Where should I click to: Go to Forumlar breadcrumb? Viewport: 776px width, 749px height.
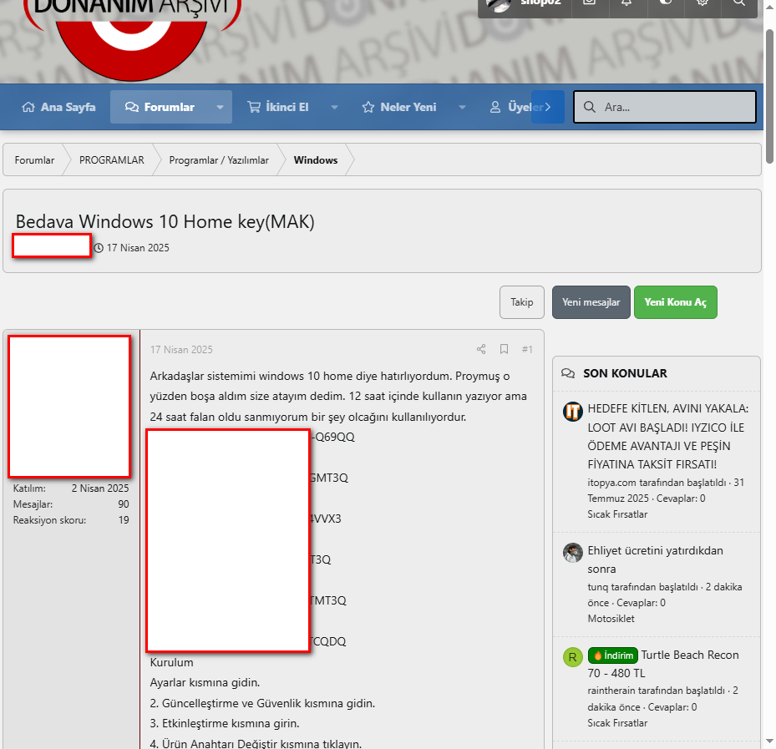[x=34, y=160]
